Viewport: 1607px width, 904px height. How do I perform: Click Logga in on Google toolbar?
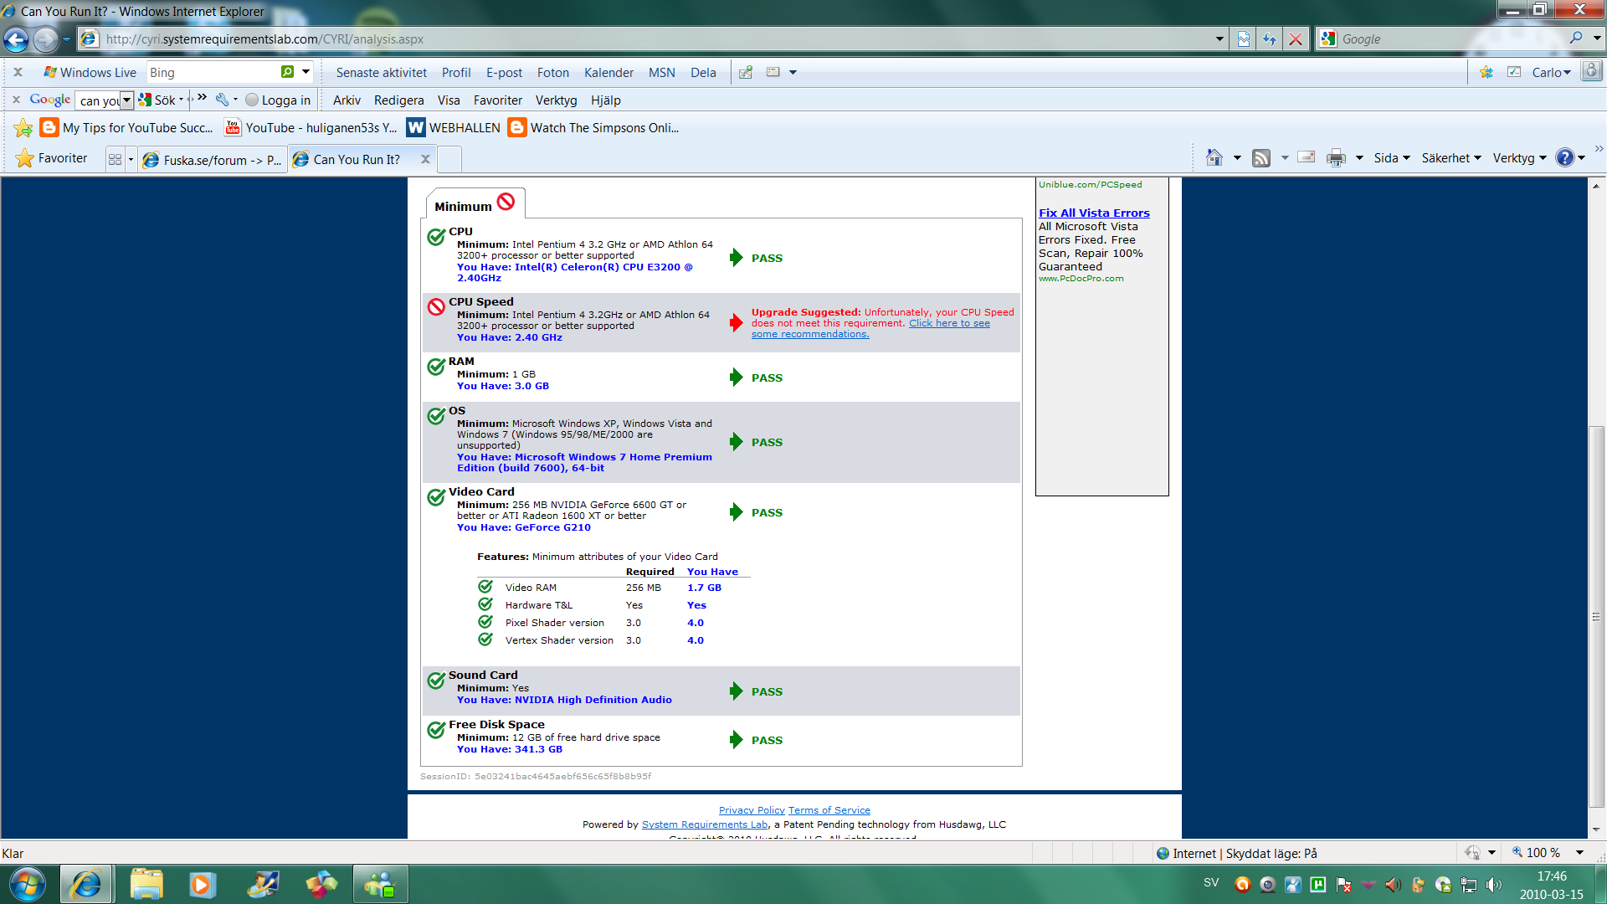point(278,100)
